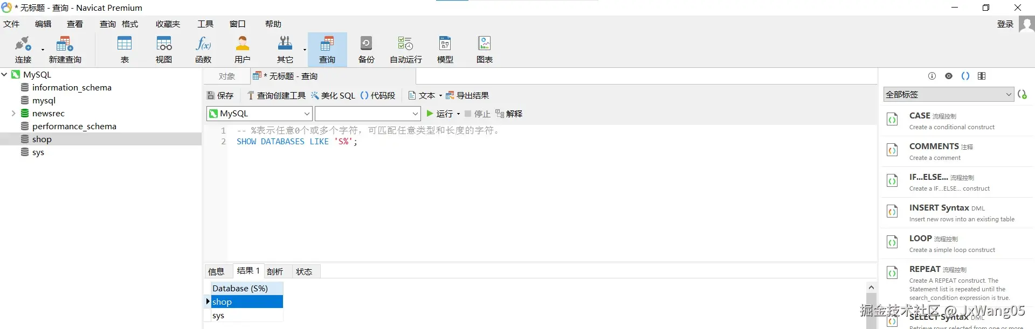This screenshot has width=1035, height=329.
Task: Click the layout panel icon in right pane
Action: (982, 76)
